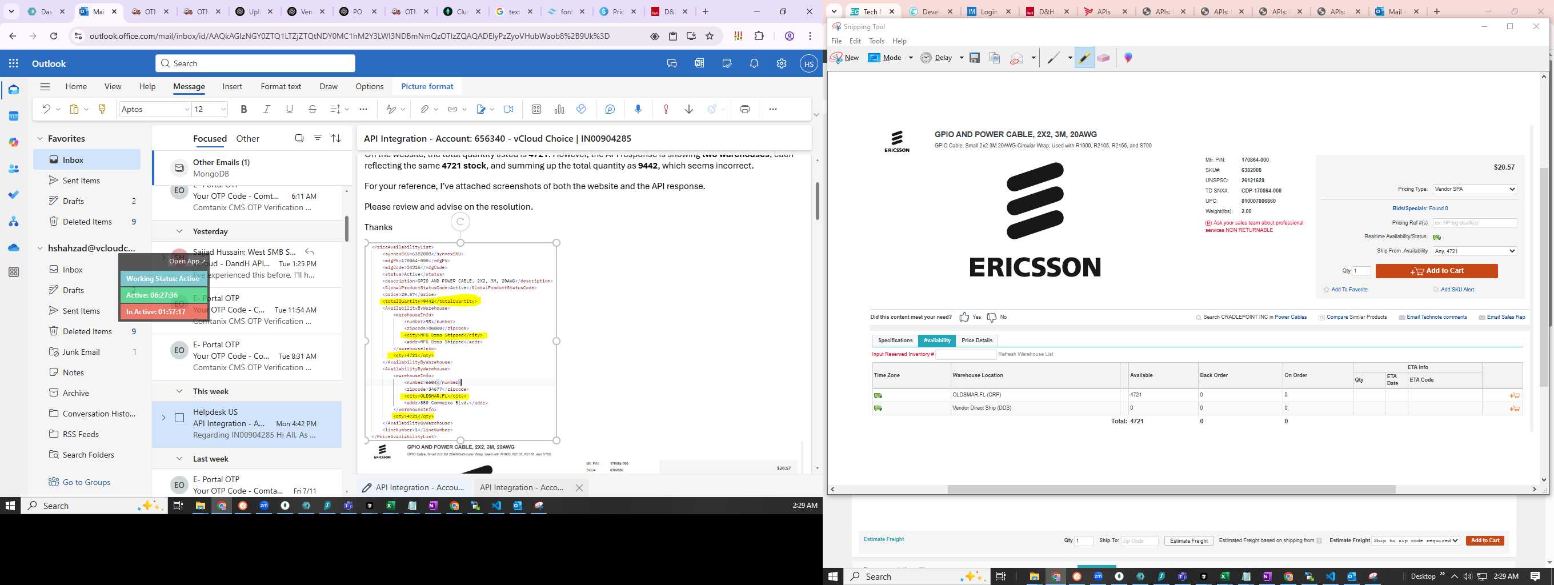Toggle Strikethrough in Outlook ribbon
The image size is (1554, 585).
(313, 109)
